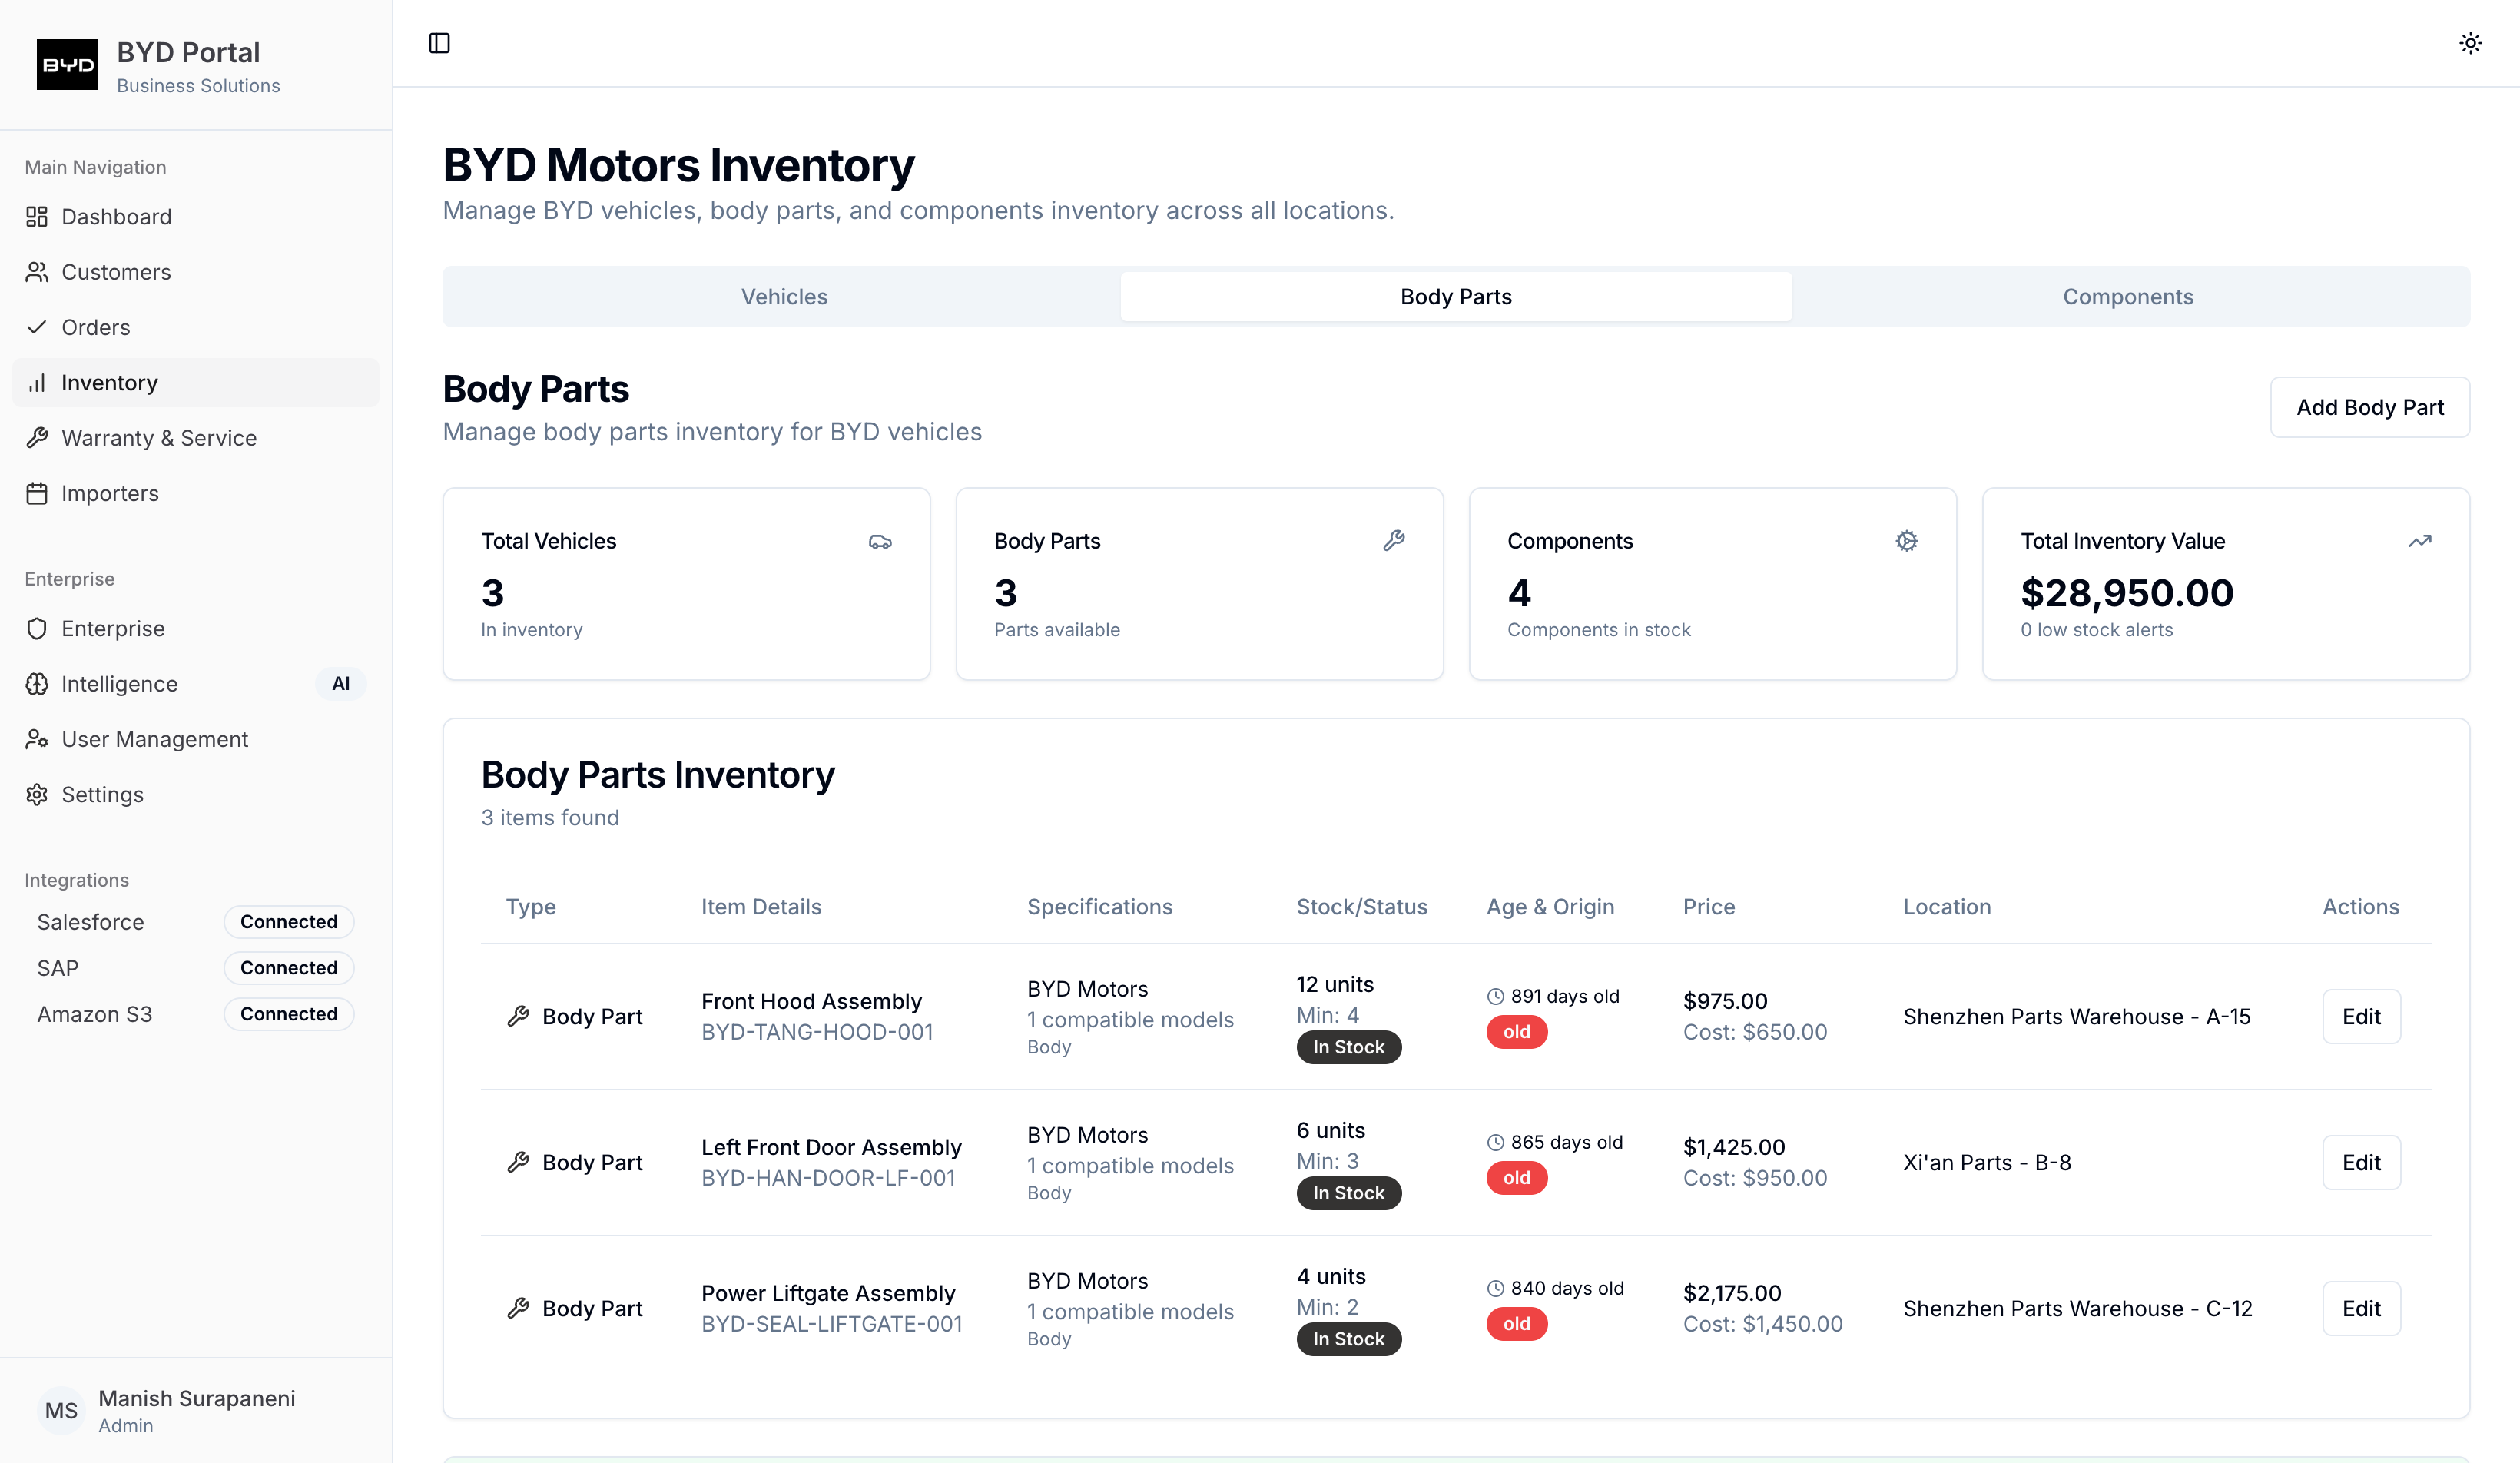2520x1463 pixels.
Task: Edit the Power Liftgate Assembly row
Action: point(2361,1308)
